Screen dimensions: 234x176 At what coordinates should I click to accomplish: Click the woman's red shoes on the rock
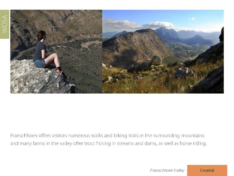pyautogui.click(x=62, y=73)
